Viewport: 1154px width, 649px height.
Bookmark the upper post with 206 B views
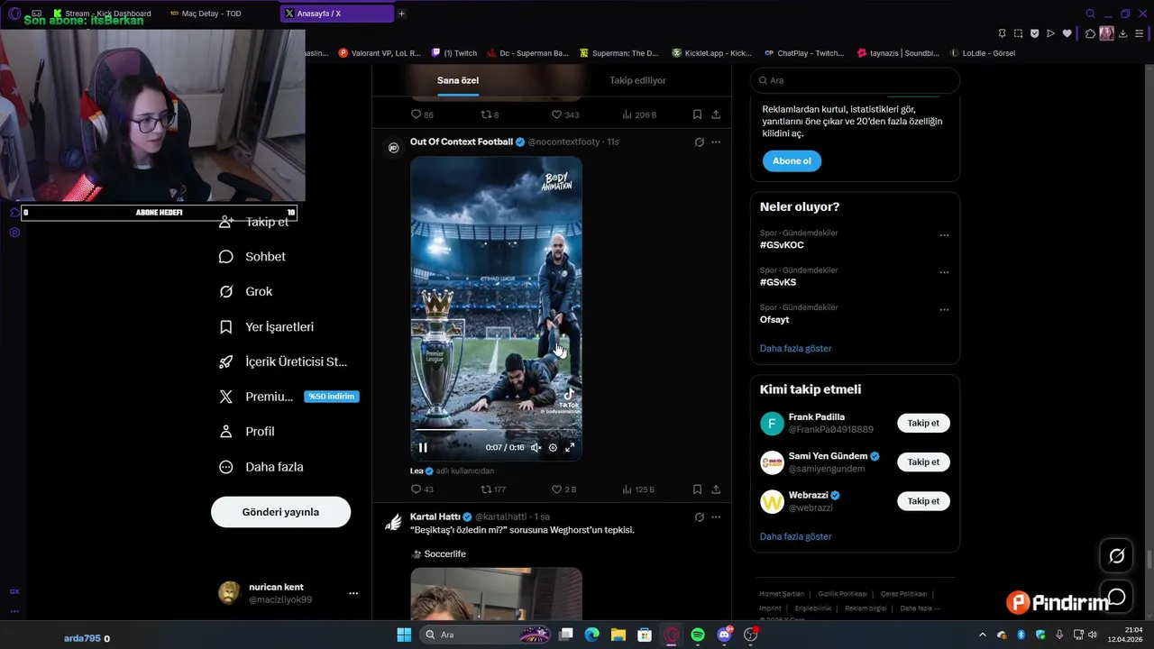(x=697, y=114)
